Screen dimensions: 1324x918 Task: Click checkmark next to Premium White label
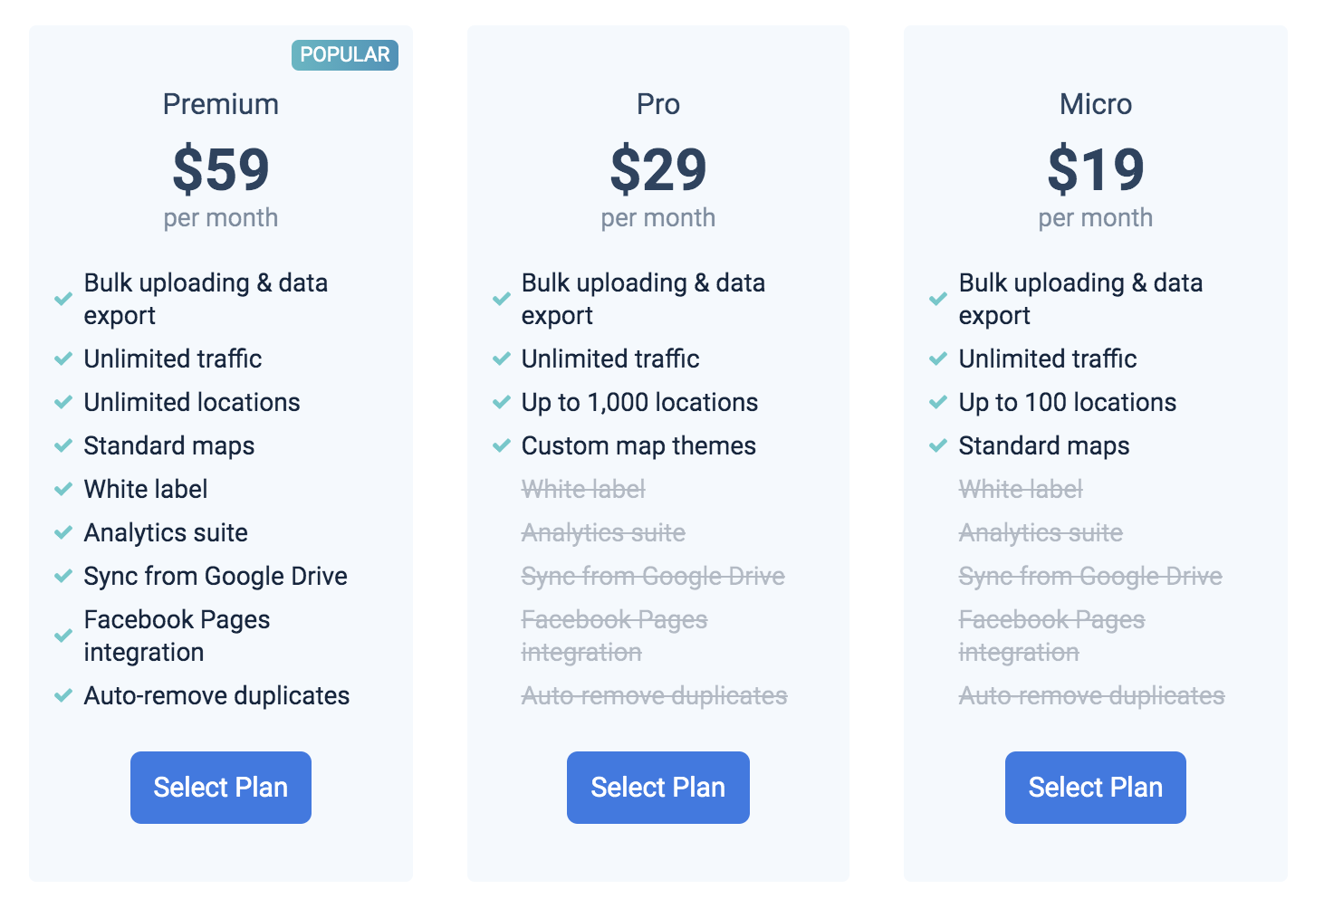point(63,489)
